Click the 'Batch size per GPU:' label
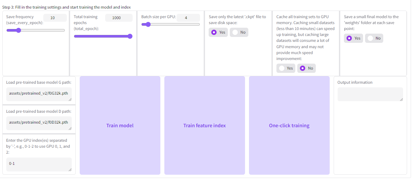The width and height of the screenshot is (413, 179). 158,17
